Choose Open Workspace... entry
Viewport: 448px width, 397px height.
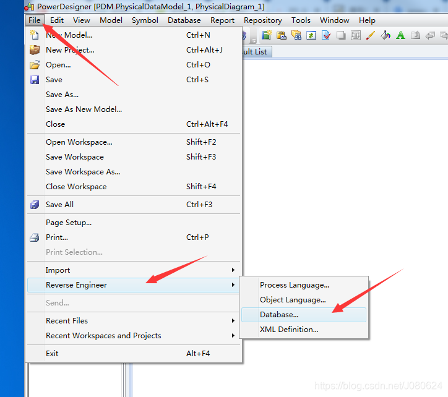click(134, 142)
